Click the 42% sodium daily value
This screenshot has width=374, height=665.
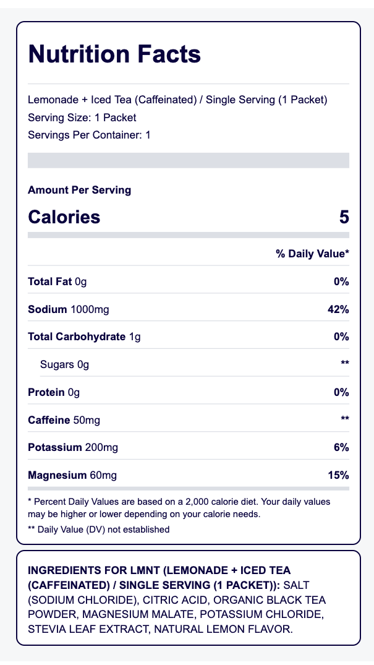coord(338,309)
